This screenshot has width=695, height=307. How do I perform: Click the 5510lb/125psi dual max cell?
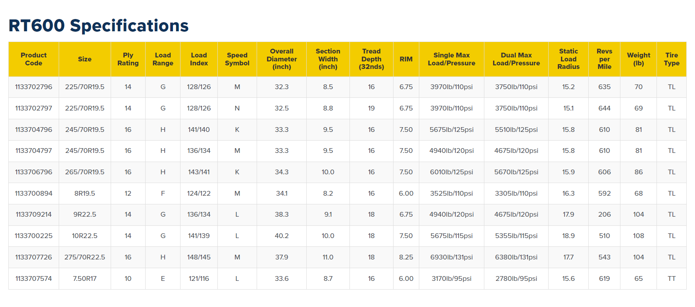516,130
